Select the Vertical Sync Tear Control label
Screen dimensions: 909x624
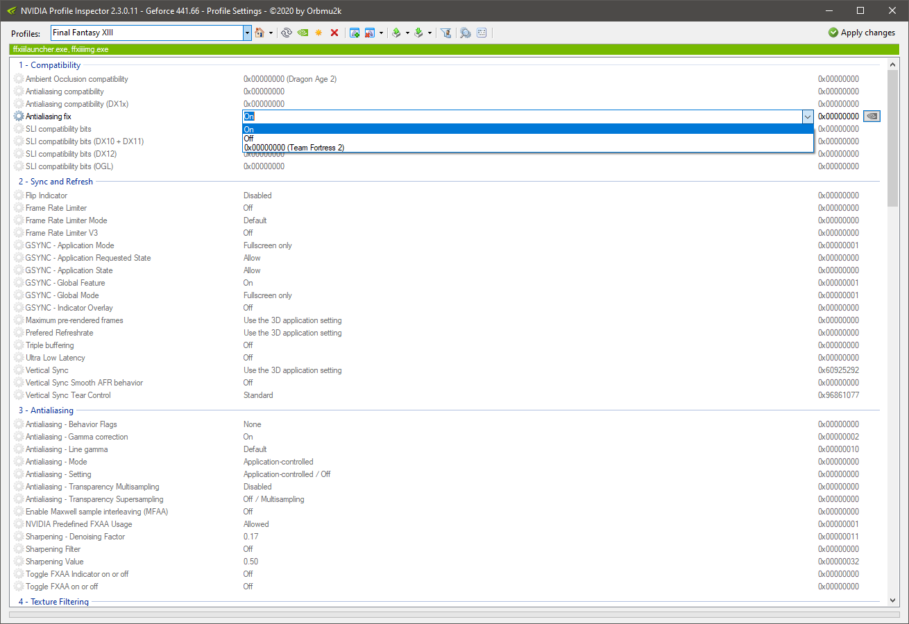click(68, 395)
